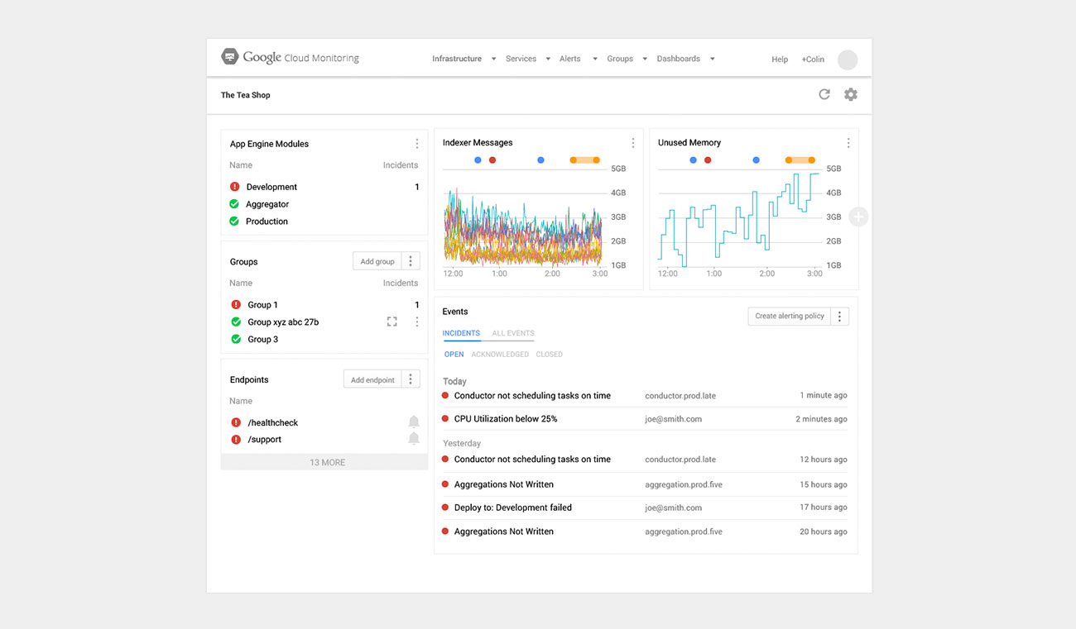Click the refresh dashboard icon

click(824, 94)
